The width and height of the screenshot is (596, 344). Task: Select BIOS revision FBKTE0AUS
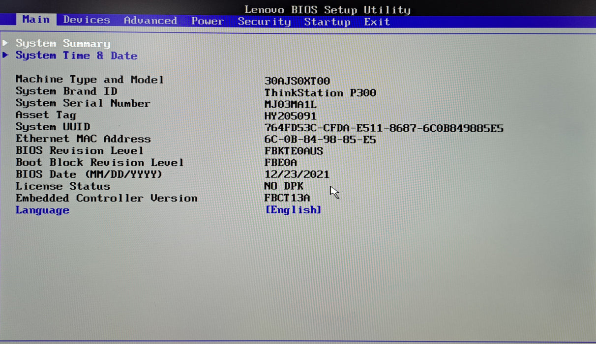coord(294,151)
